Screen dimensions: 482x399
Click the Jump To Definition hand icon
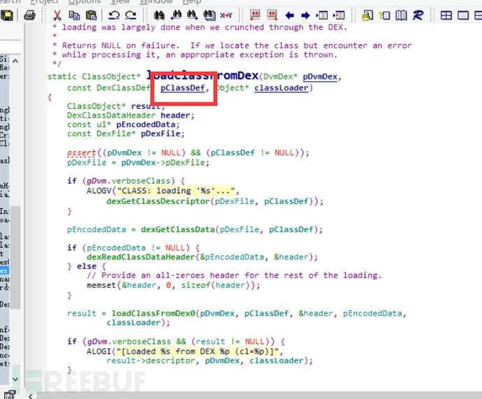[367, 15]
